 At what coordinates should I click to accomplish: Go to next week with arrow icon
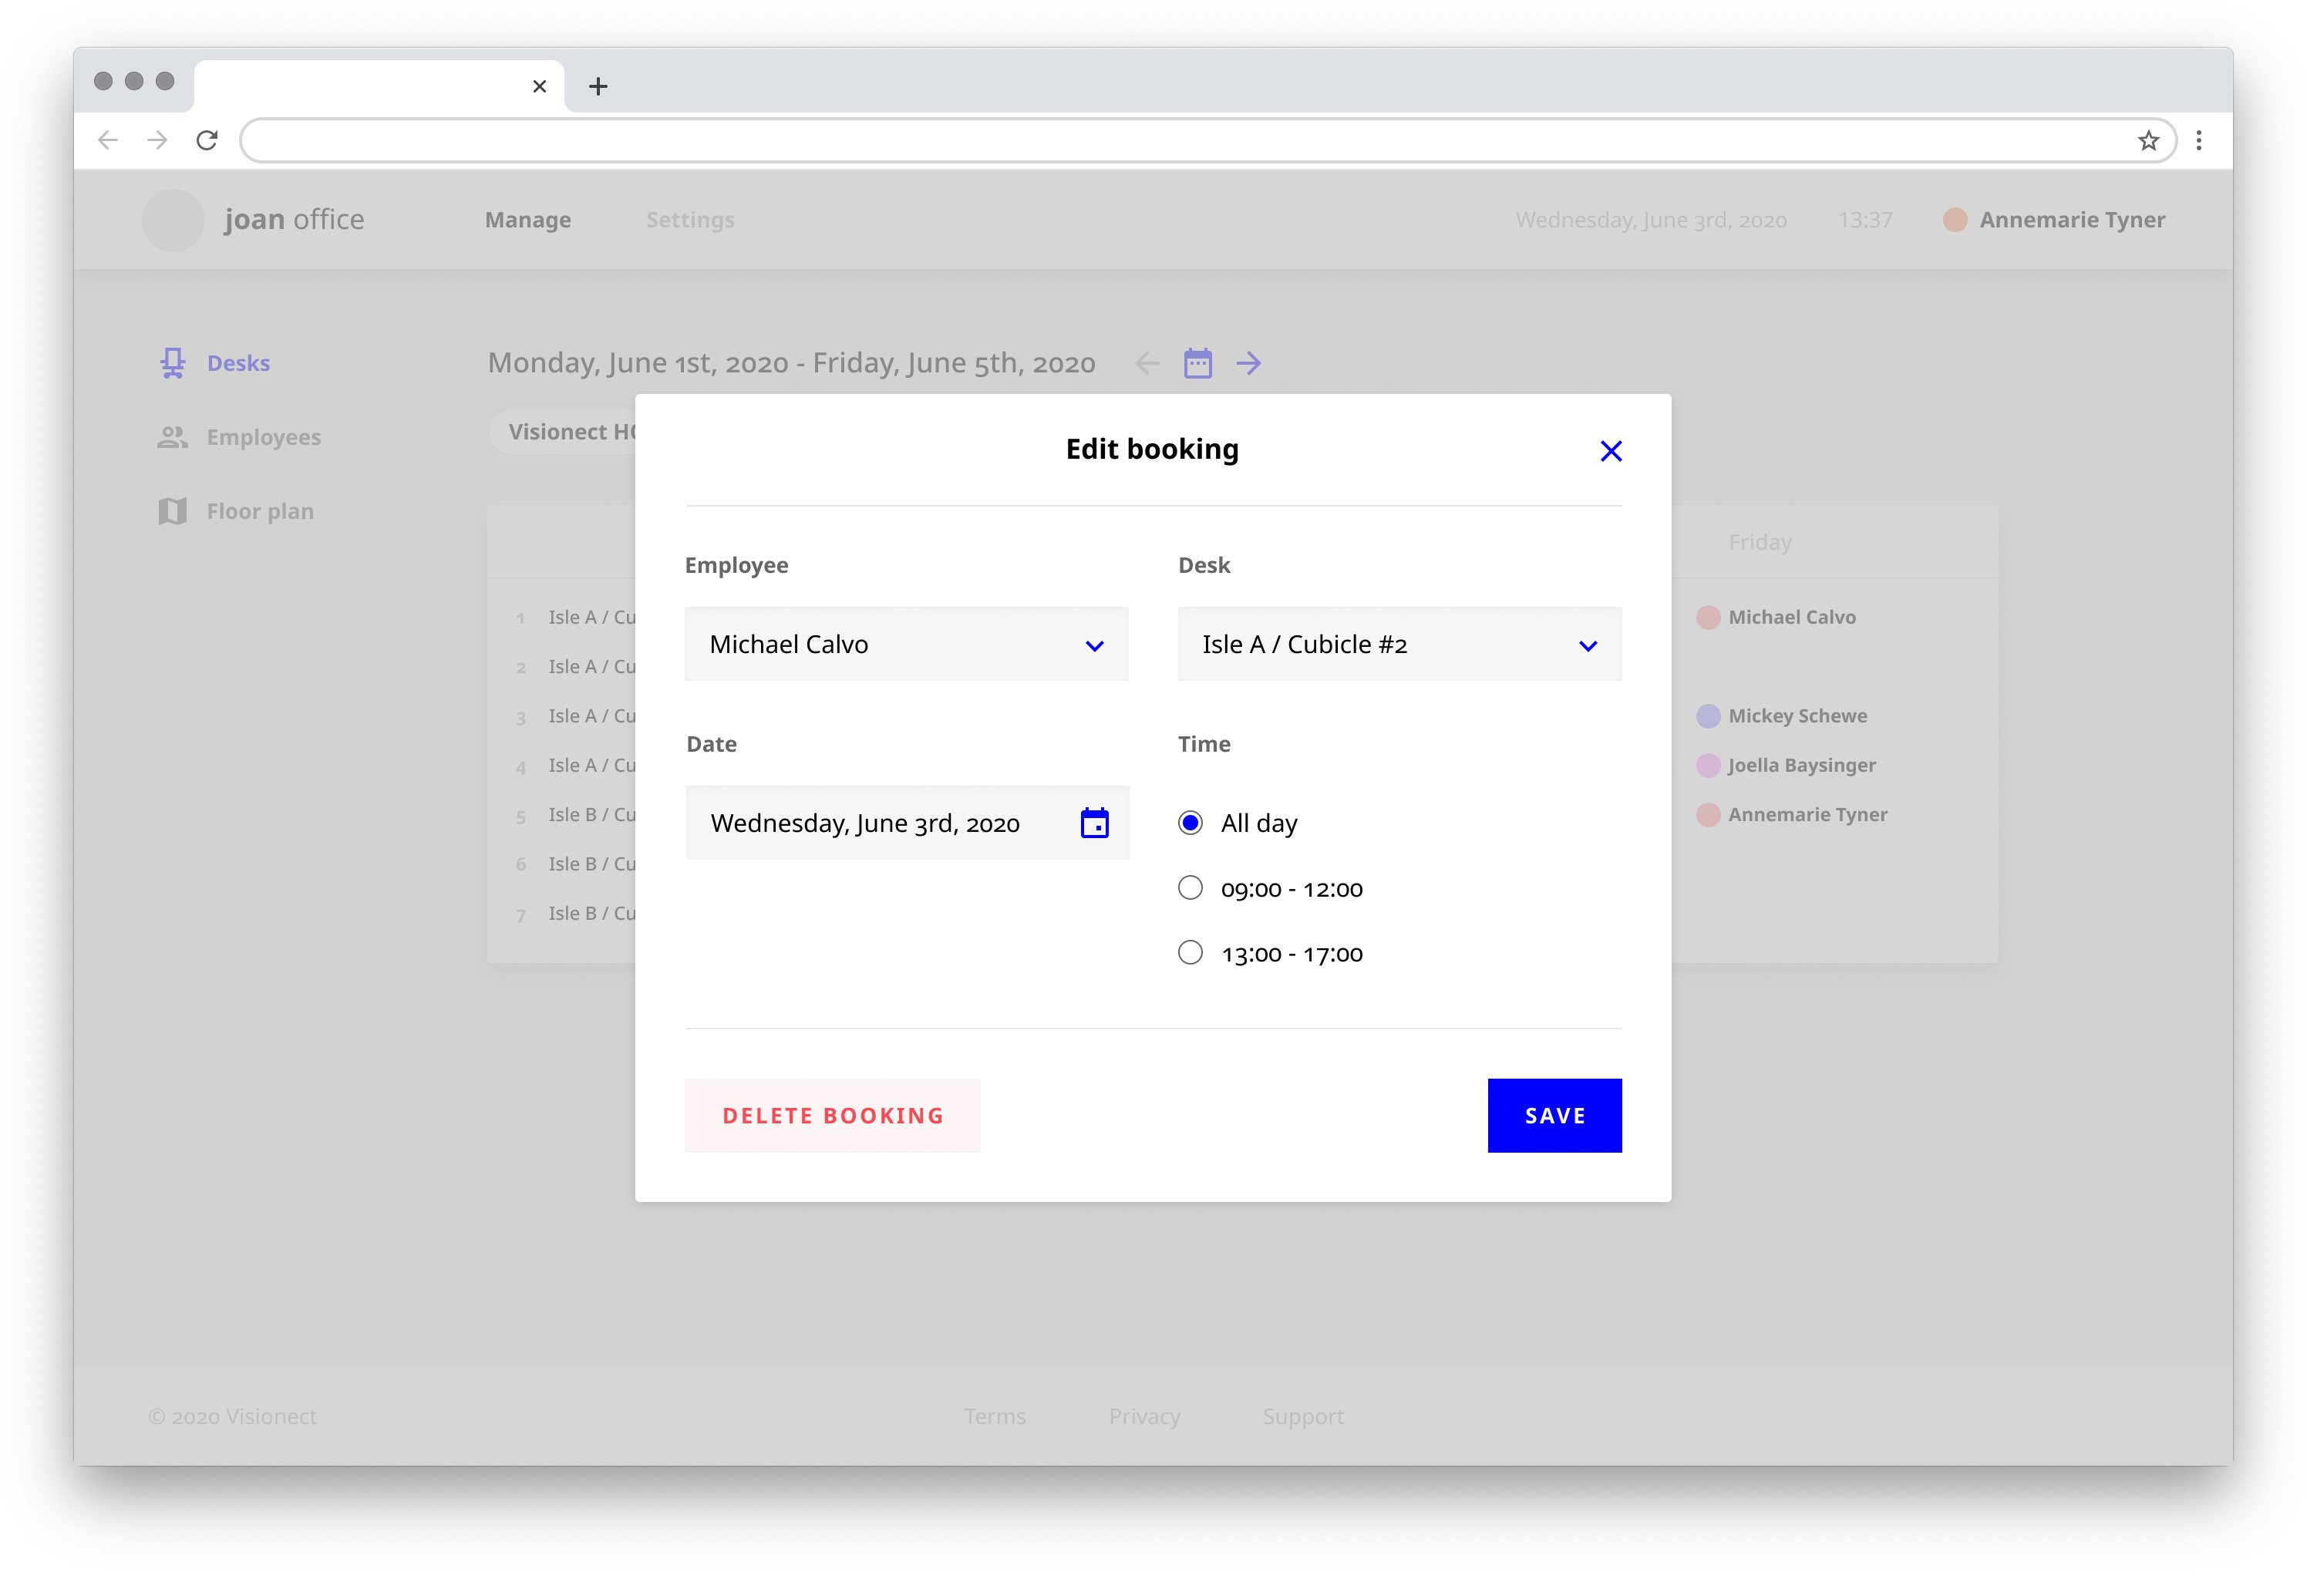(x=1250, y=363)
